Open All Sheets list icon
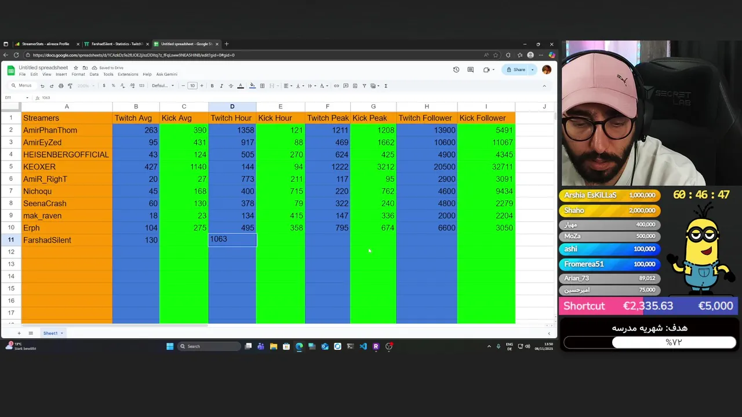This screenshot has width=742, height=417. (x=31, y=333)
